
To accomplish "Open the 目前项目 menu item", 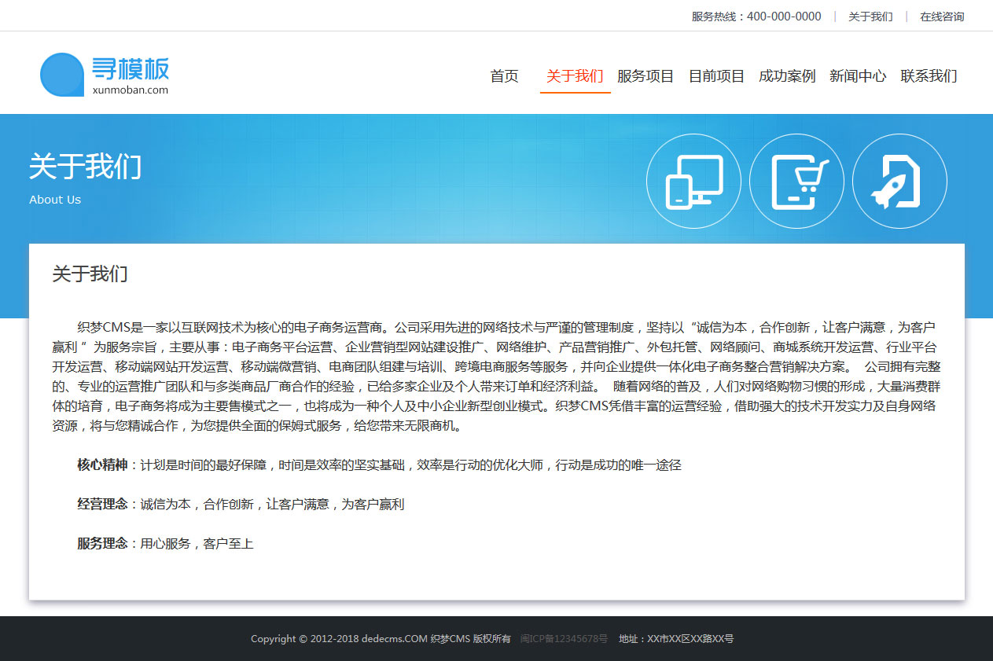I will (x=716, y=76).
